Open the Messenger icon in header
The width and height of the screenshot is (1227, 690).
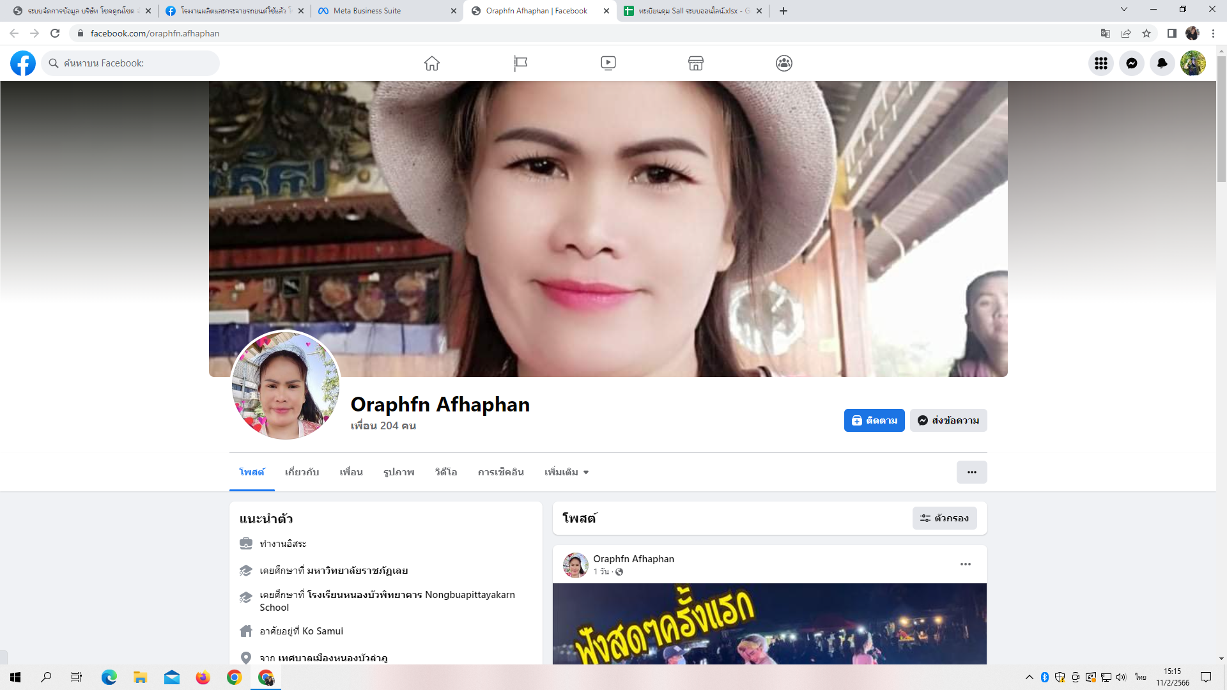1131,63
